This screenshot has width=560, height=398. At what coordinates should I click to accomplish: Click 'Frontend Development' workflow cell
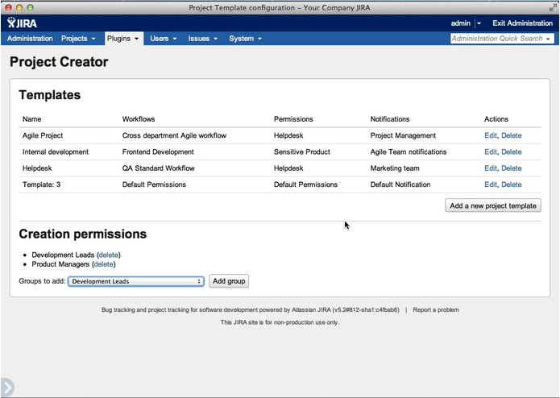[158, 152]
